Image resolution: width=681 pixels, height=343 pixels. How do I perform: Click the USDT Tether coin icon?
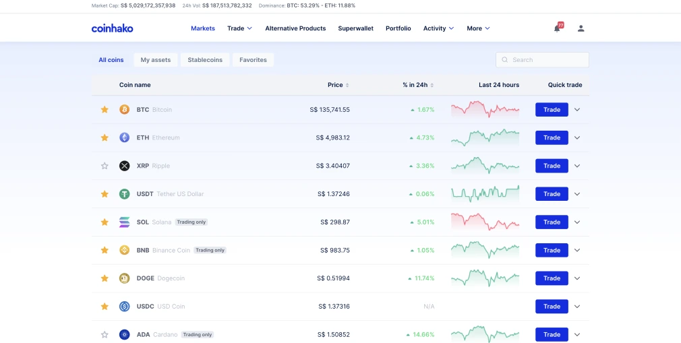(x=125, y=194)
